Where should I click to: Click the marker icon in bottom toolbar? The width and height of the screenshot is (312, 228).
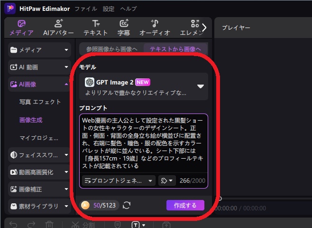tap(118, 225)
